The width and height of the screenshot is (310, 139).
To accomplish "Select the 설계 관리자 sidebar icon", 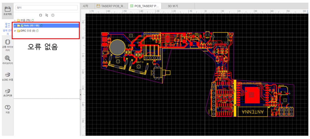I will click(x=8, y=29).
